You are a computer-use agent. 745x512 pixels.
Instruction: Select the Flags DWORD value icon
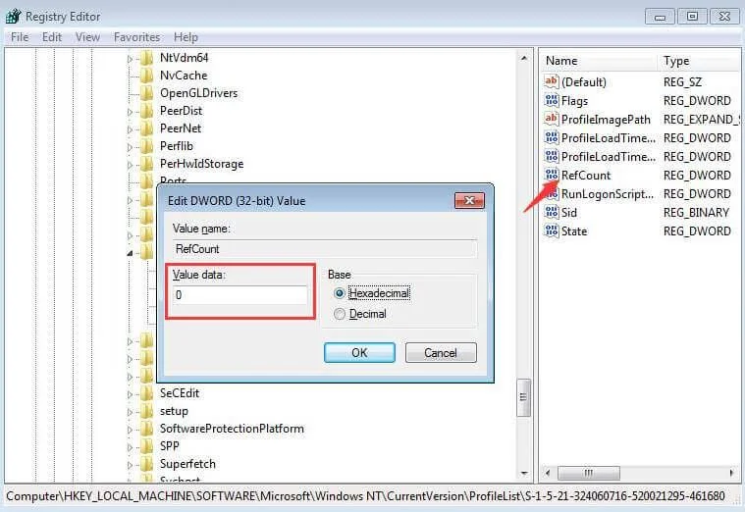click(552, 100)
